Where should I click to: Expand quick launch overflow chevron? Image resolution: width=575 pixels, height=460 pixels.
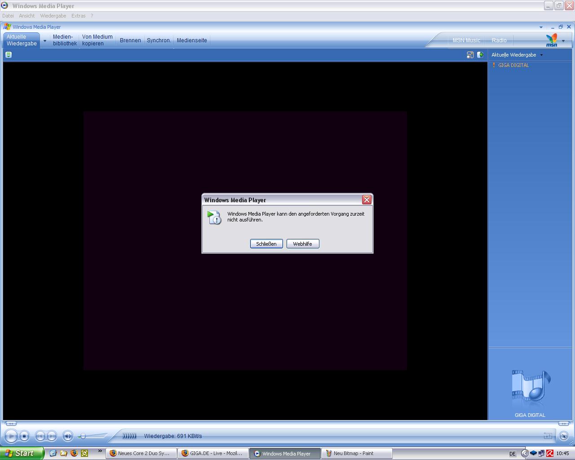point(100,451)
